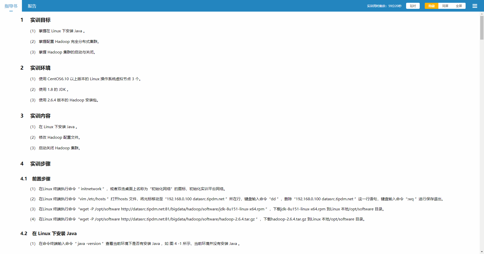The height and width of the screenshot is (254, 484).
Task: Click the vim /etc/hosts step line
Action: pos(237,199)
